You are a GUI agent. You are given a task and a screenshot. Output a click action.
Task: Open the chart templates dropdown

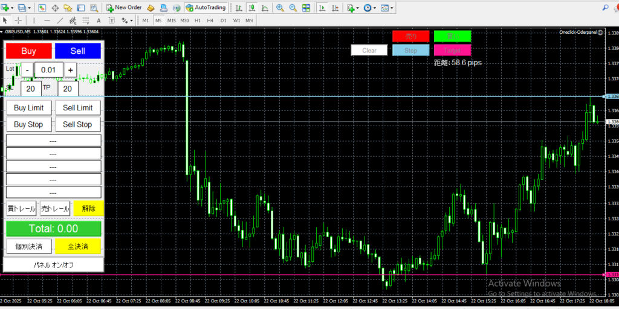pyautogui.click(x=387, y=8)
